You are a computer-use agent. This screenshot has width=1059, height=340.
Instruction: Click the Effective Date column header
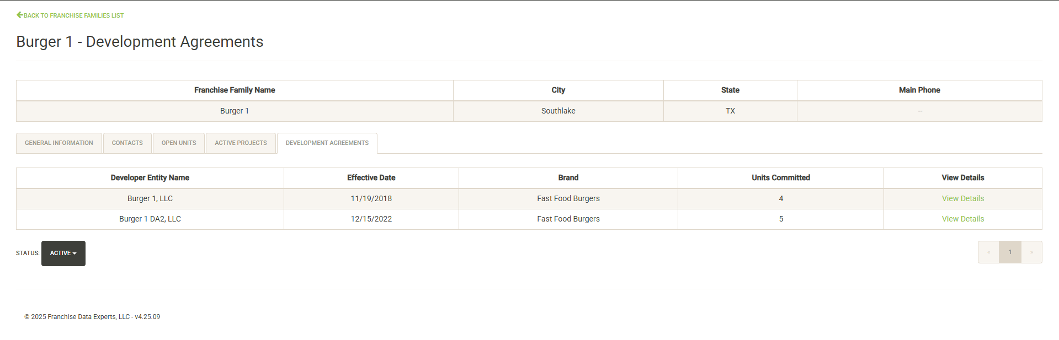click(x=371, y=178)
